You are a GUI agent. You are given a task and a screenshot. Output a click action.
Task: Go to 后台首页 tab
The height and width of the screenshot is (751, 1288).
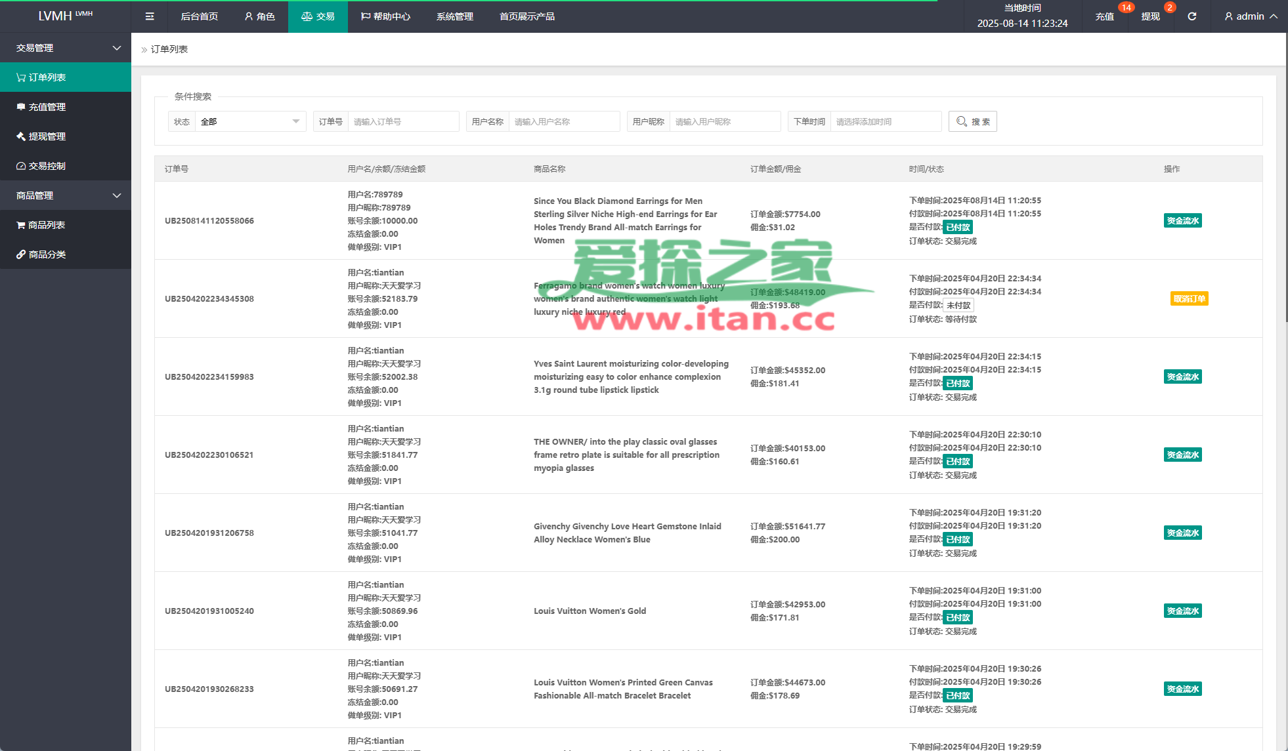coord(200,16)
